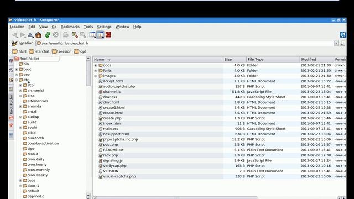354x199 pixels.
Task: Select the visual-captcha.php file
Action: (x=119, y=176)
